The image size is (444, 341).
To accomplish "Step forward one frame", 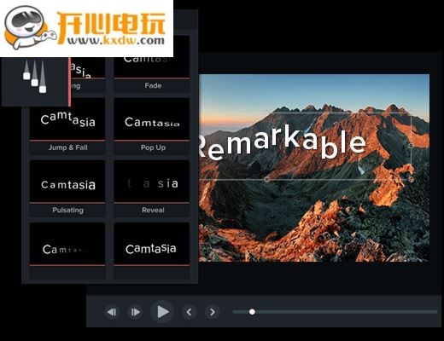I will click(135, 312).
